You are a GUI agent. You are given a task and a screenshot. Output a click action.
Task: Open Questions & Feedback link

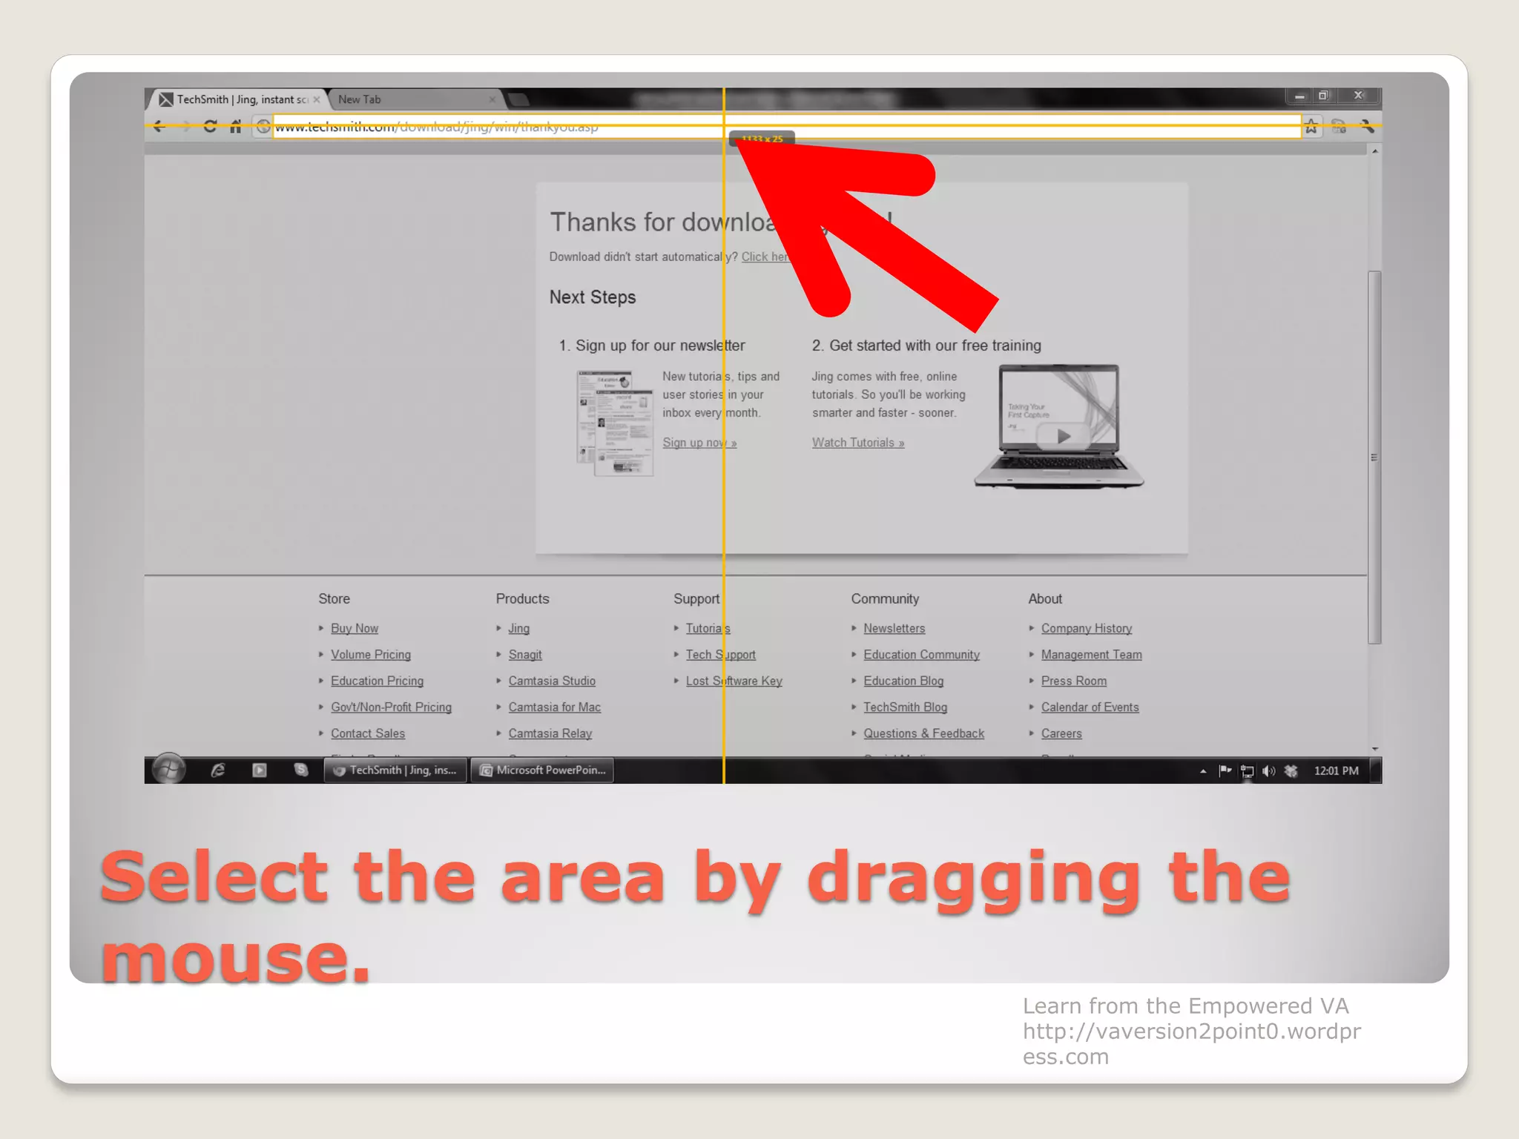[924, 733]
